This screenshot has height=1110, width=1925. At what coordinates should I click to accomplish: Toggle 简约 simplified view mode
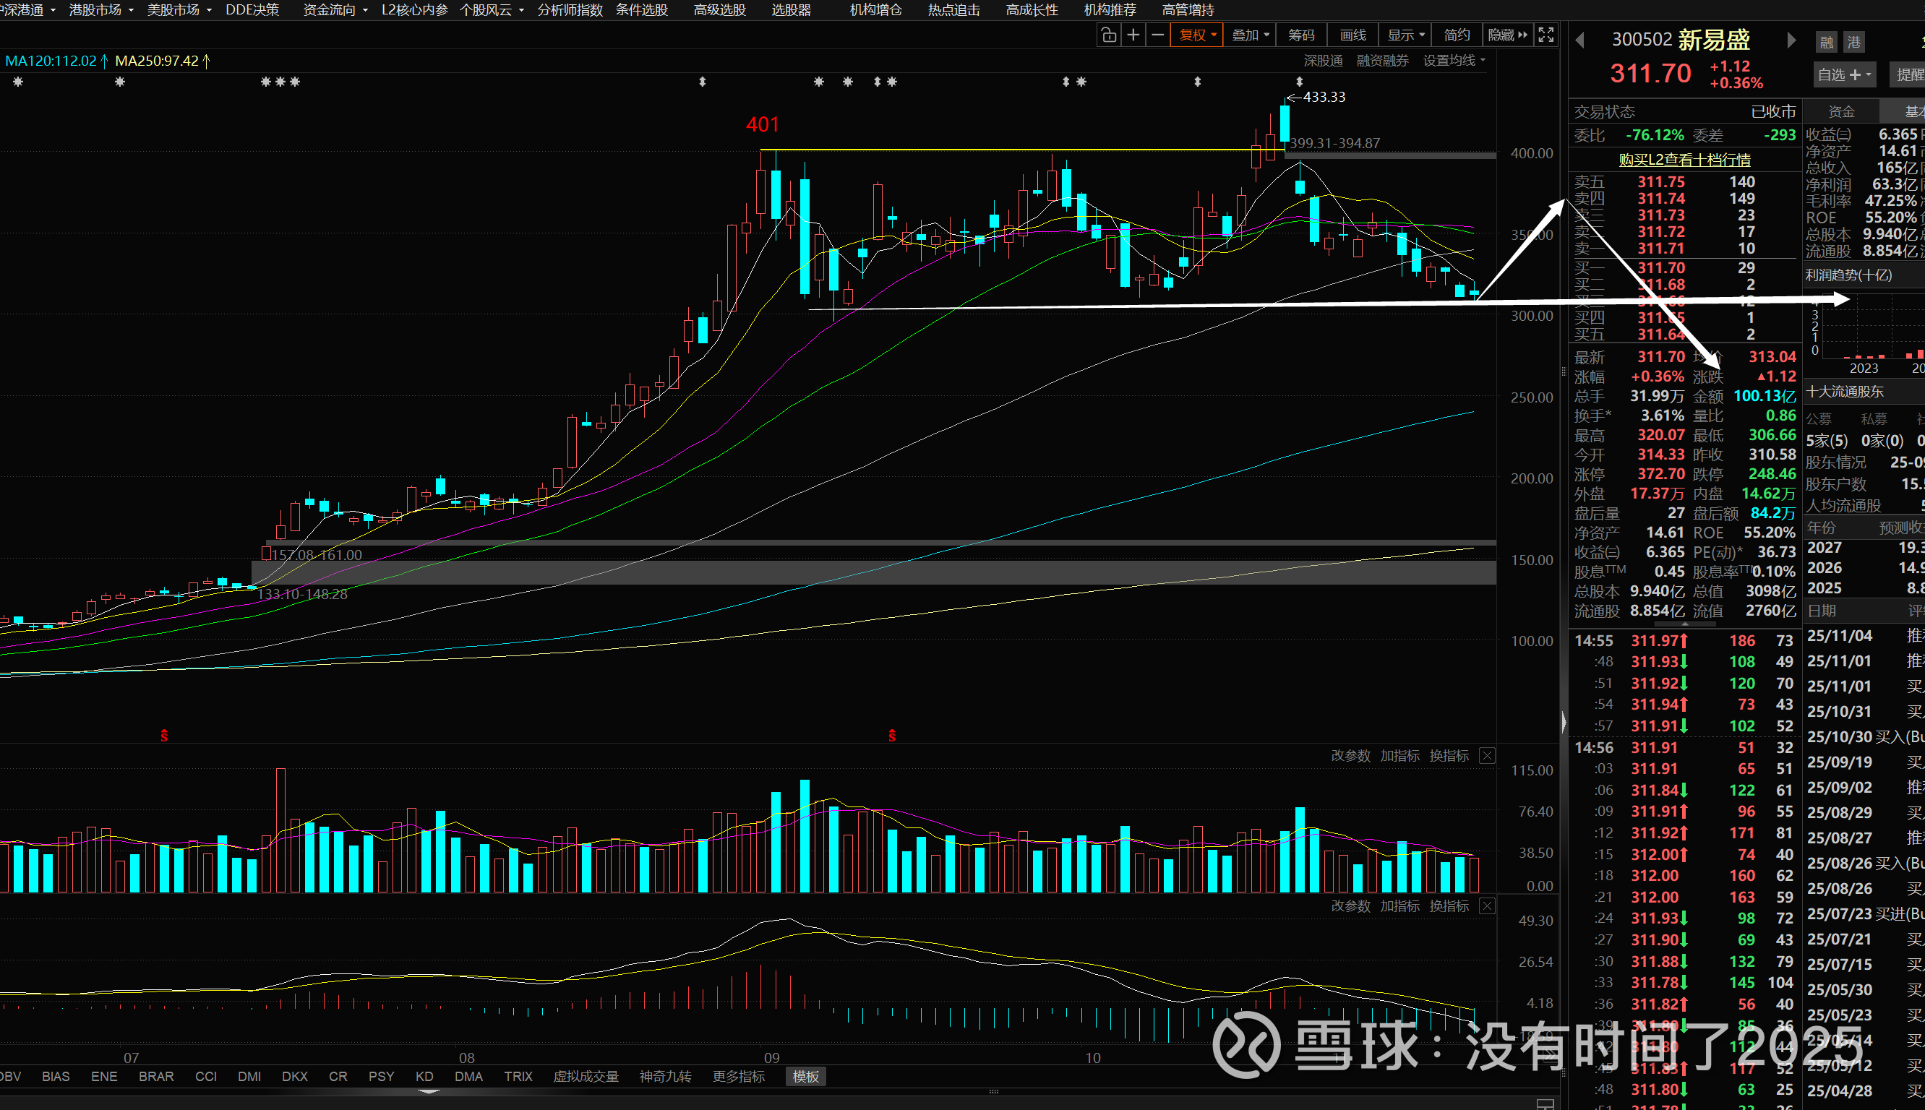pyautogui.click(x=1456, y=35)
